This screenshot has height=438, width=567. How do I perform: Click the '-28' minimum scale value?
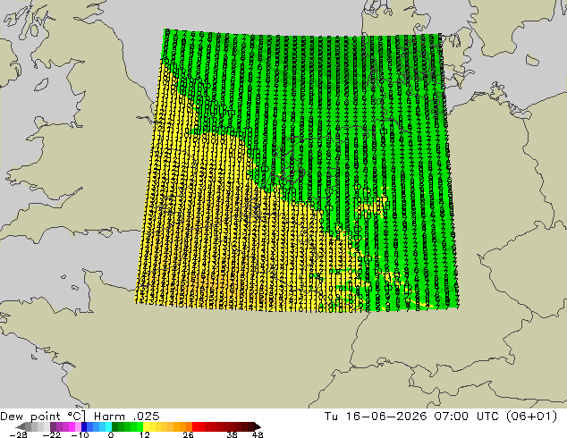pyautogui.click(x=18, y=434)
